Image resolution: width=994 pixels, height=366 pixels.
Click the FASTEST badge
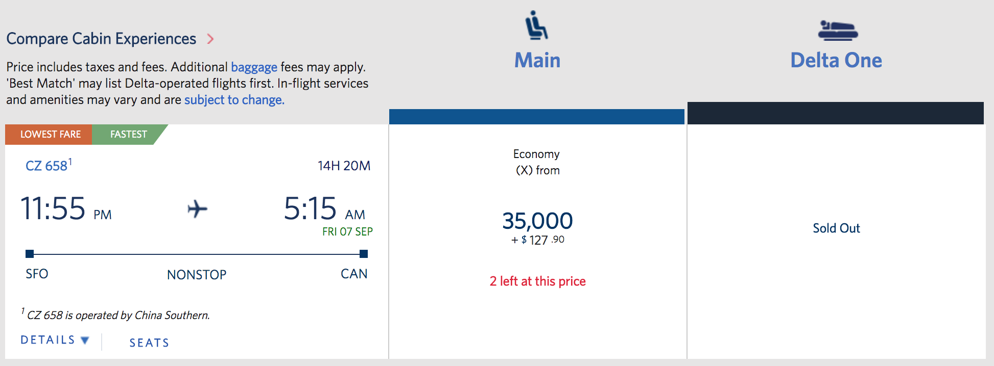(129, 135)
